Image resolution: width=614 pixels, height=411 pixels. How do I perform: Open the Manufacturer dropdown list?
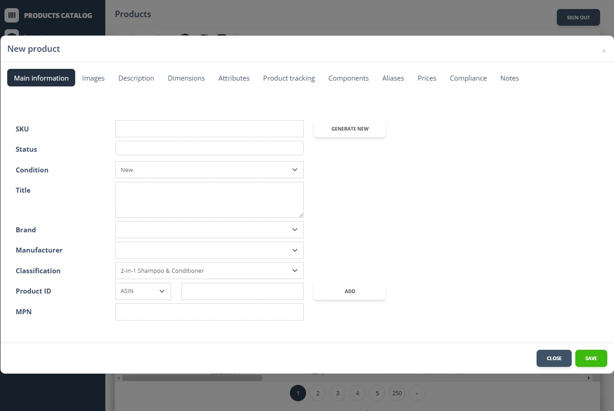click(x=209, y=250)
